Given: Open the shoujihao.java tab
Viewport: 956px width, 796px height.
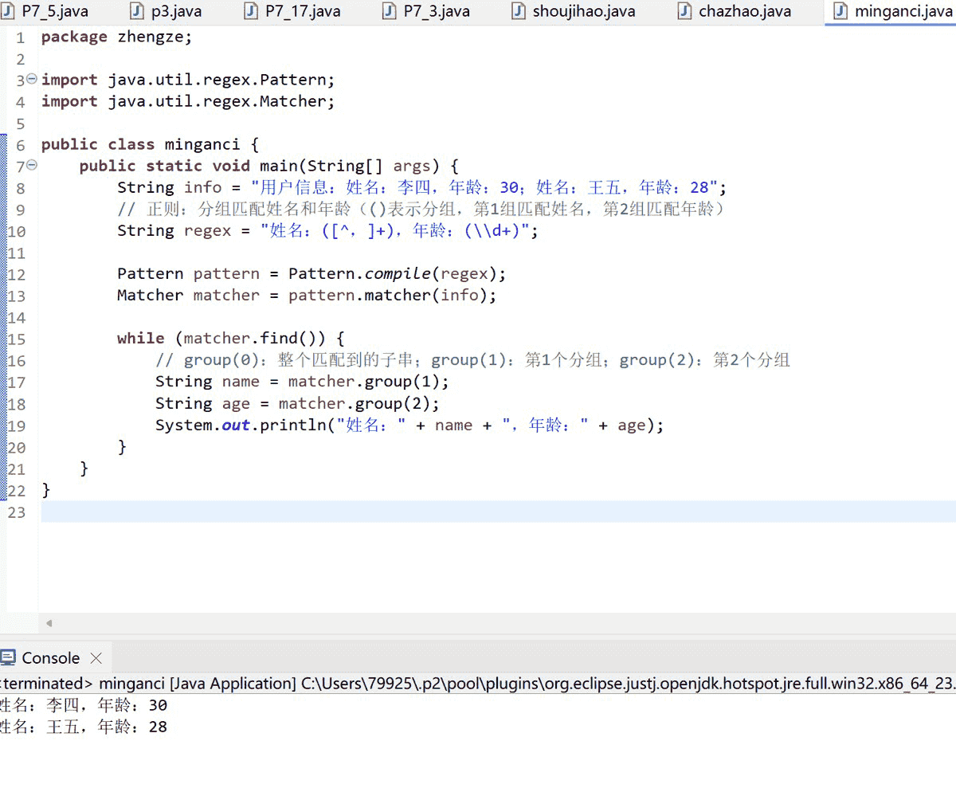Looking at the screenshot, I should 574,11.
